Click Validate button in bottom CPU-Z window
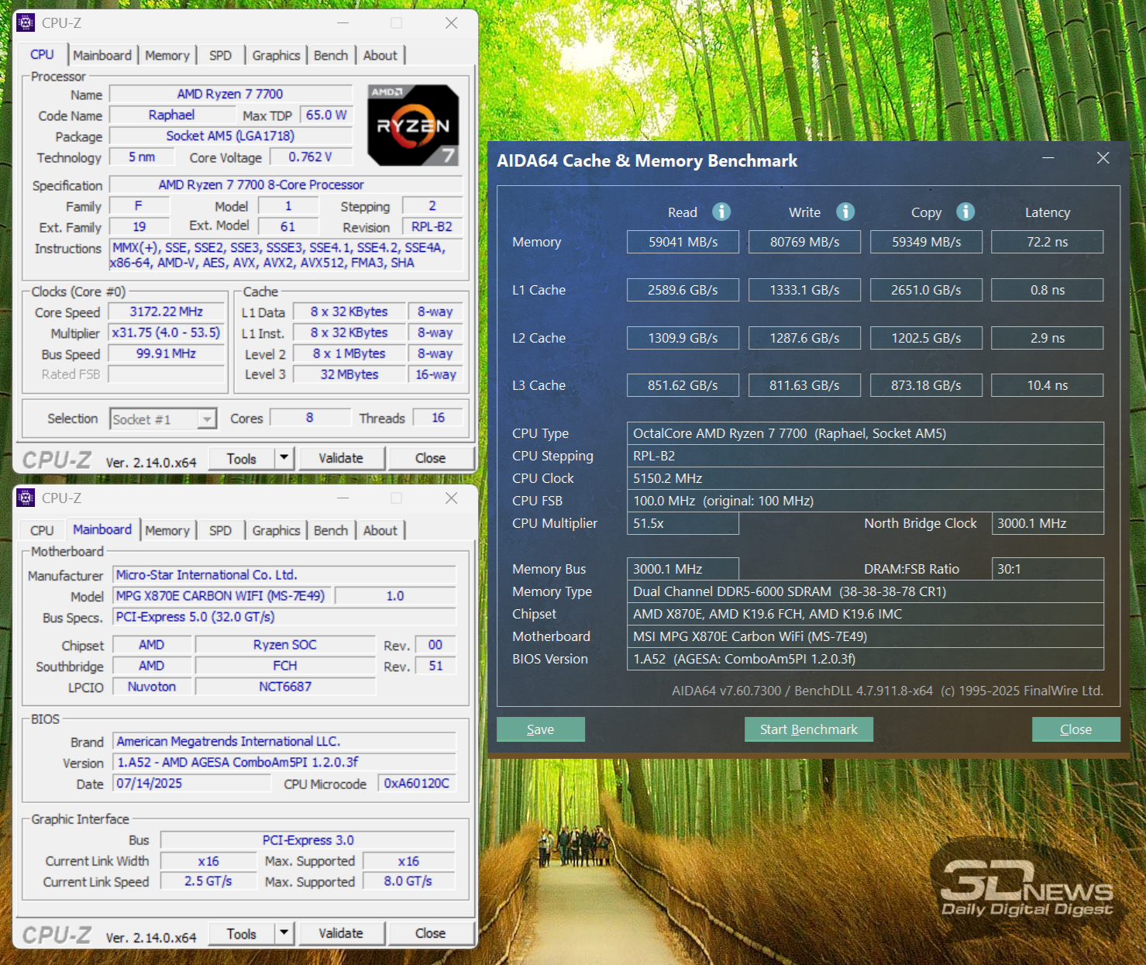This screenshot has height=965, width=1146. tap(341, 933)
